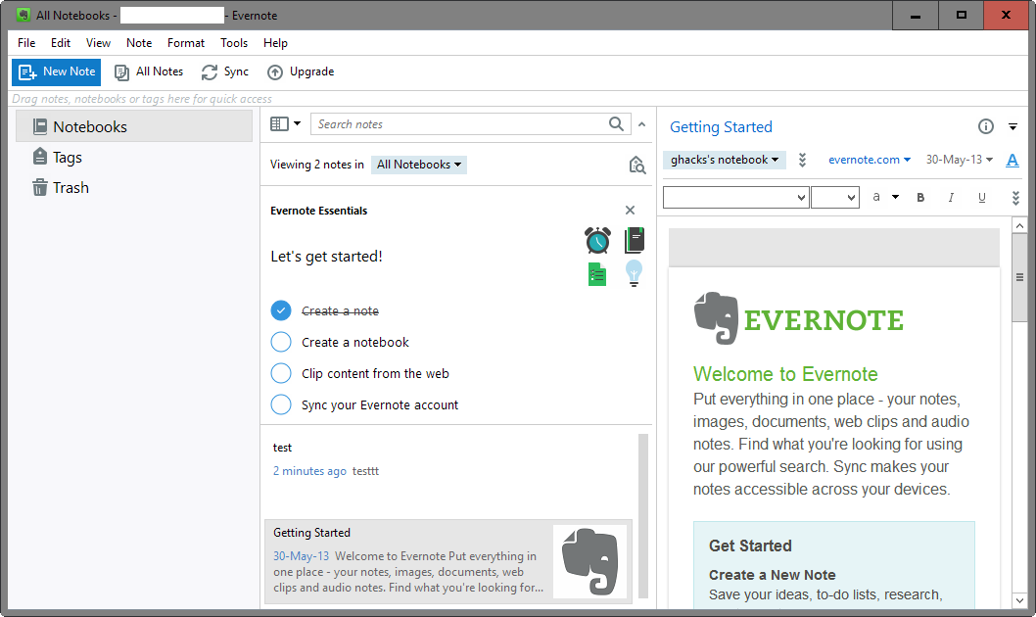Select the Getting Started note card
This screenshot has height=617, width=1036.
coord(447,561)
